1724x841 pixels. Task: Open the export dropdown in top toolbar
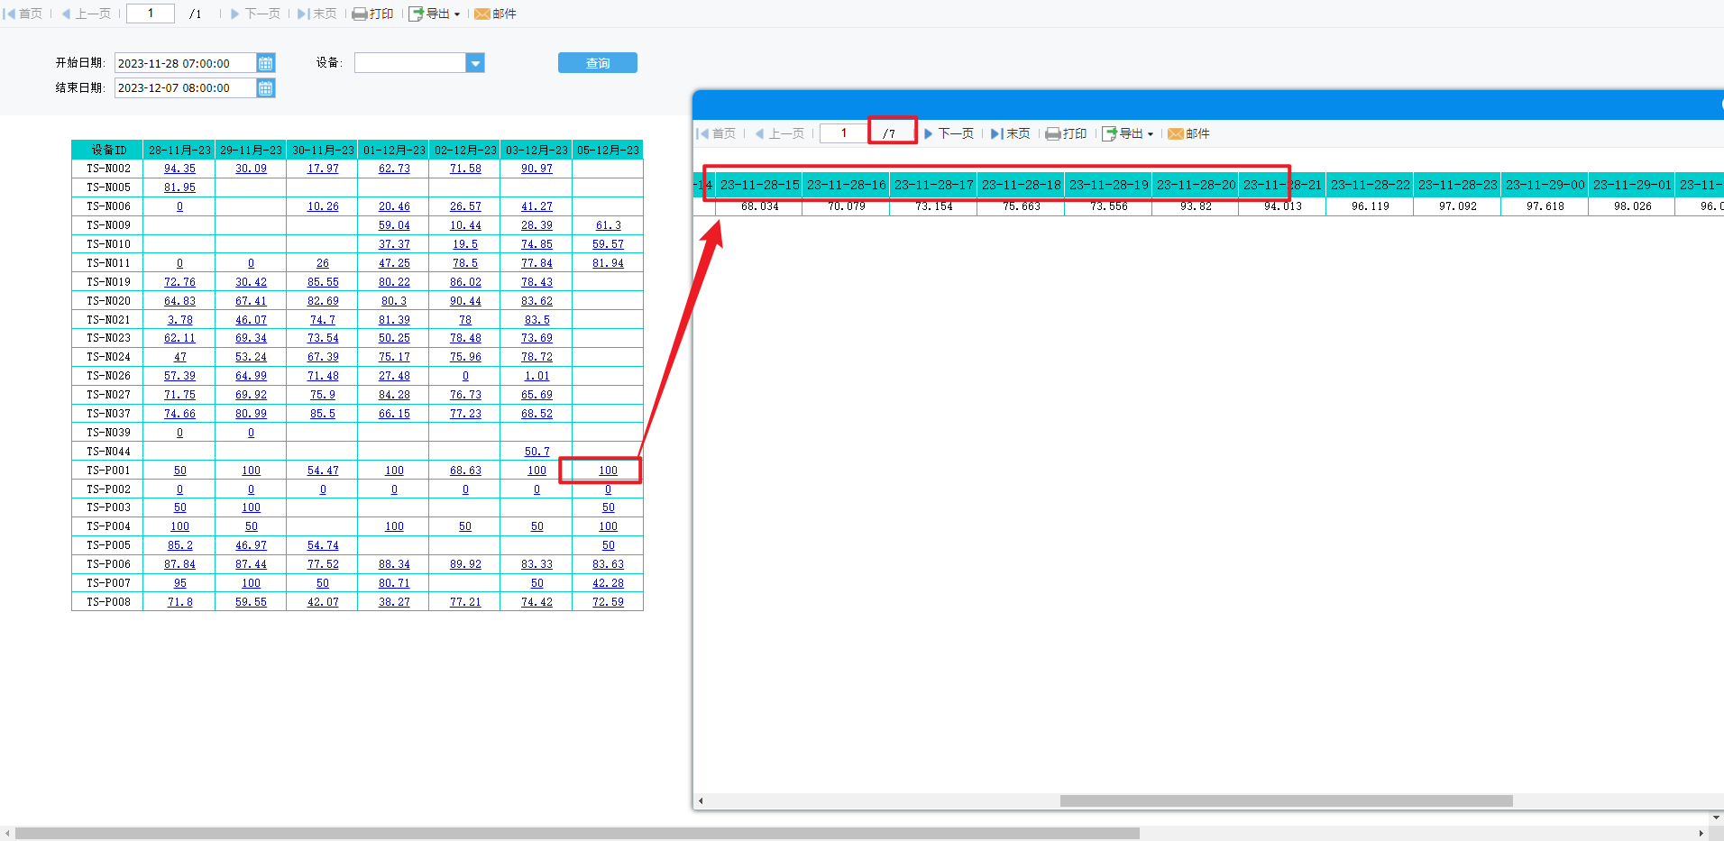(435, 14)
